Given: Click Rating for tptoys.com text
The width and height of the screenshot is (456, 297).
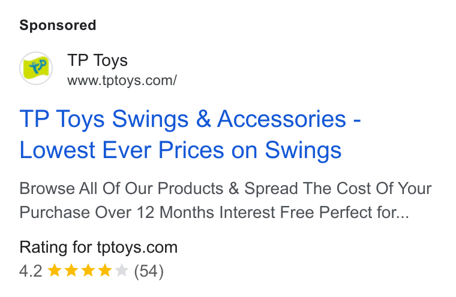Looking at the screenshot, I should pyautogui.click(x=98, y=247).
